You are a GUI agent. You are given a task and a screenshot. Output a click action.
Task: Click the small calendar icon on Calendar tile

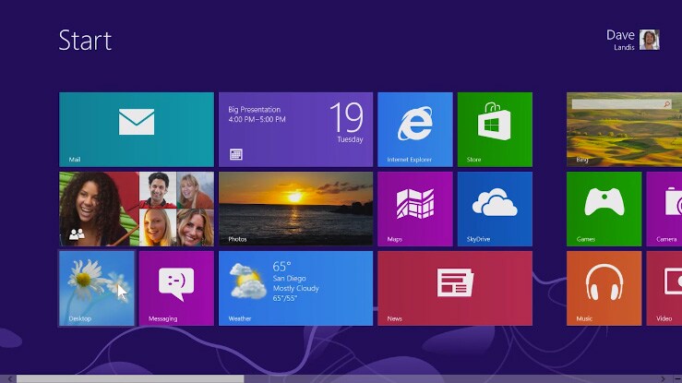tap(235, 154)
